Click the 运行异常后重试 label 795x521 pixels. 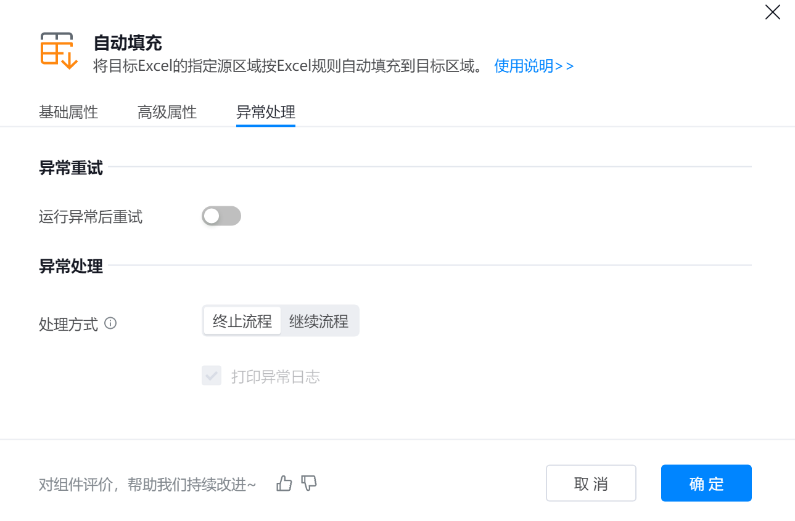coord(91,217)
